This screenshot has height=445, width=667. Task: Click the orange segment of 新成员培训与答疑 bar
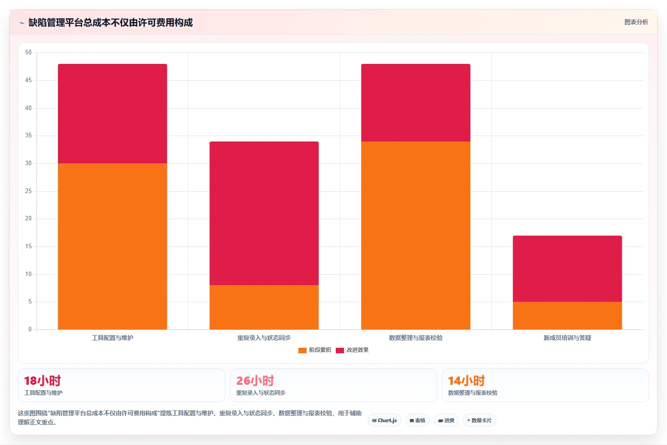[568, 315]
